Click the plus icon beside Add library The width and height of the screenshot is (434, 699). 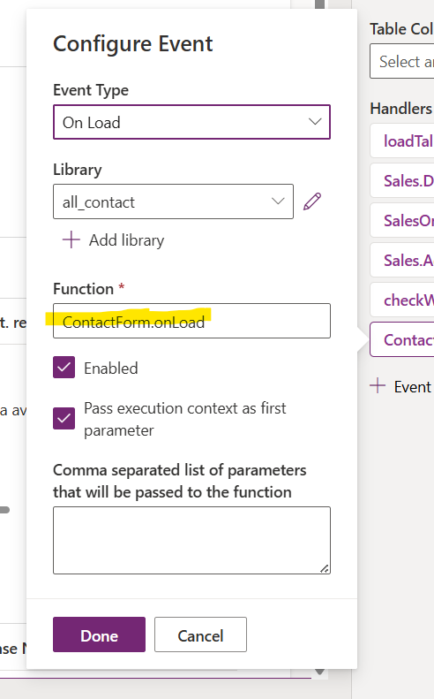pos(71,239)
